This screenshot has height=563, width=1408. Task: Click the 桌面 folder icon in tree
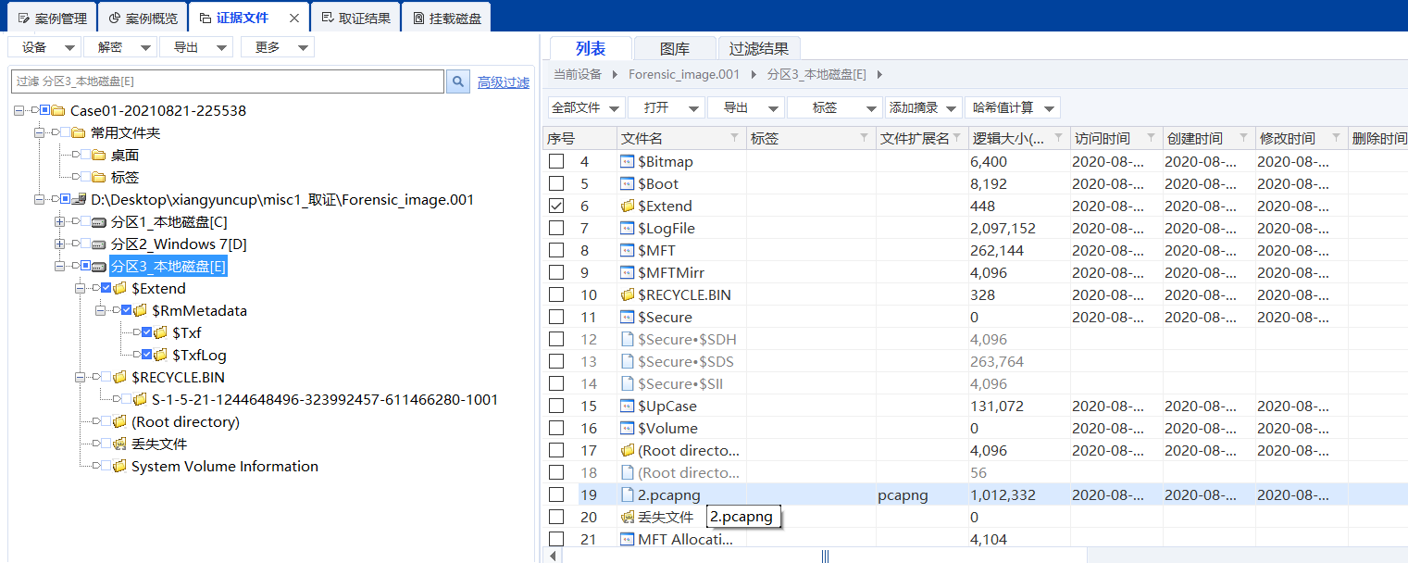pyautogui.click(x=99, y=155)
